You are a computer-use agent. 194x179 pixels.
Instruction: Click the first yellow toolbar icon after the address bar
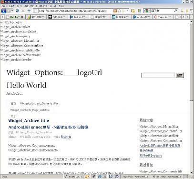[133, 11]
